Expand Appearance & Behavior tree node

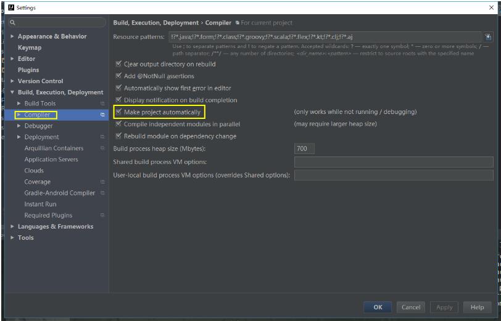pos(12,36)
